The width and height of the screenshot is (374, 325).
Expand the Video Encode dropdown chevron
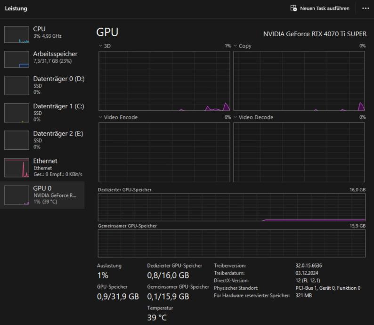(100, 117)
